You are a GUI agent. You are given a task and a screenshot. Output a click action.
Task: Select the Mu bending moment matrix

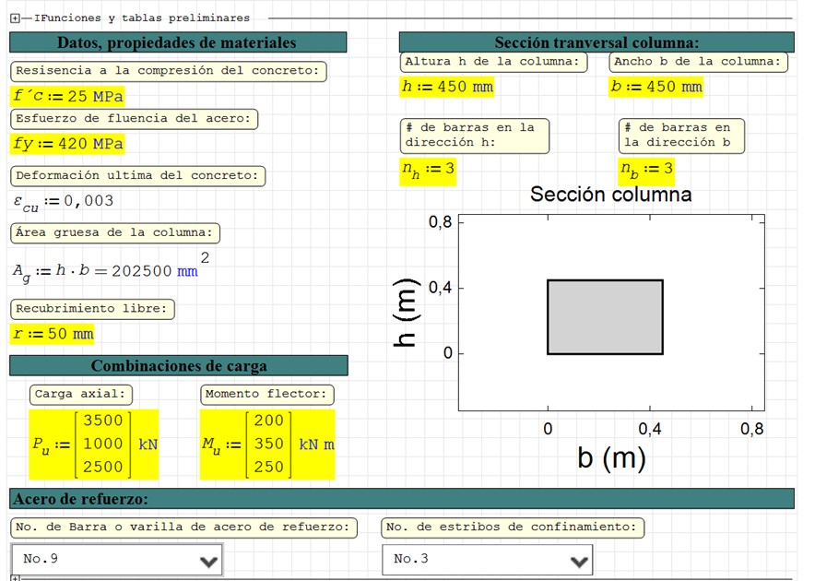[268, 444]
